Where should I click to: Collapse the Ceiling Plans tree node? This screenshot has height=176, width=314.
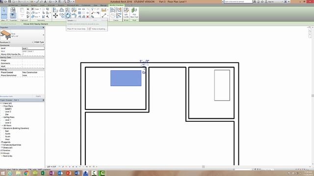tap(2, 117)
